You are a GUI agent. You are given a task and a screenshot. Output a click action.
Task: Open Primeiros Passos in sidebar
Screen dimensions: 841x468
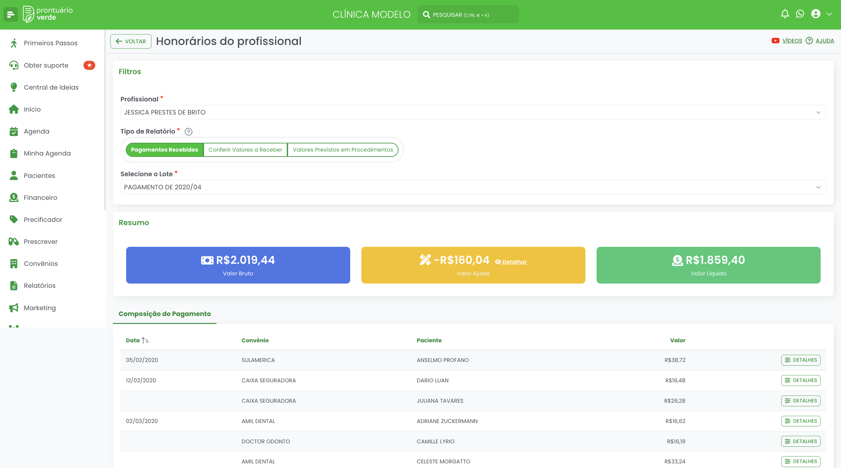click(x=51, y=43)
